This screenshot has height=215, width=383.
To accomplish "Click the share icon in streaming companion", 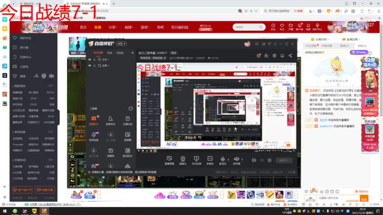I will coord(290,55).
